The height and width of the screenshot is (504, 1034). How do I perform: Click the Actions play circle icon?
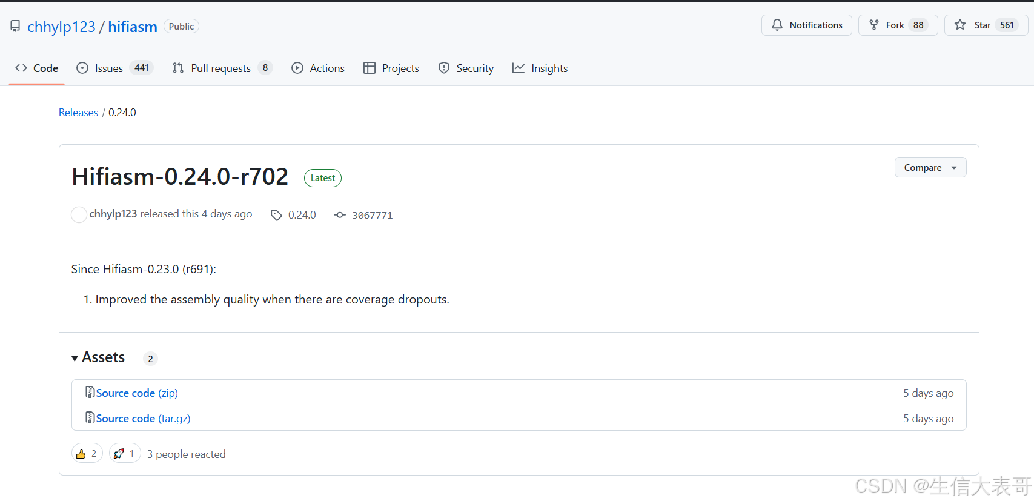(x=297, y=68)
